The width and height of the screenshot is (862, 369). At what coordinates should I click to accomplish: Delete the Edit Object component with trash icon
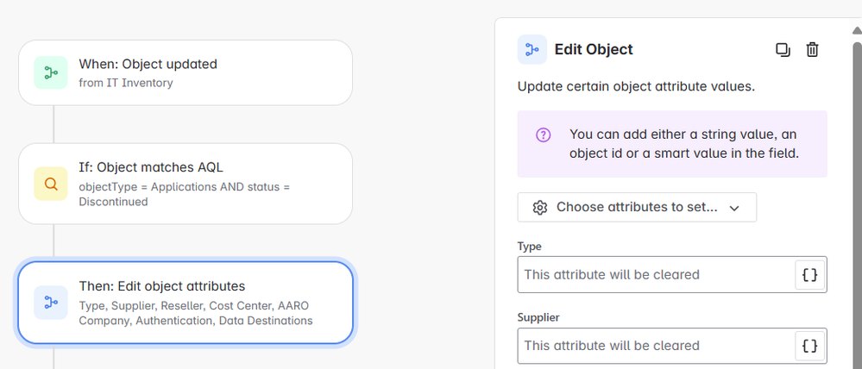[x=812, y=50]
